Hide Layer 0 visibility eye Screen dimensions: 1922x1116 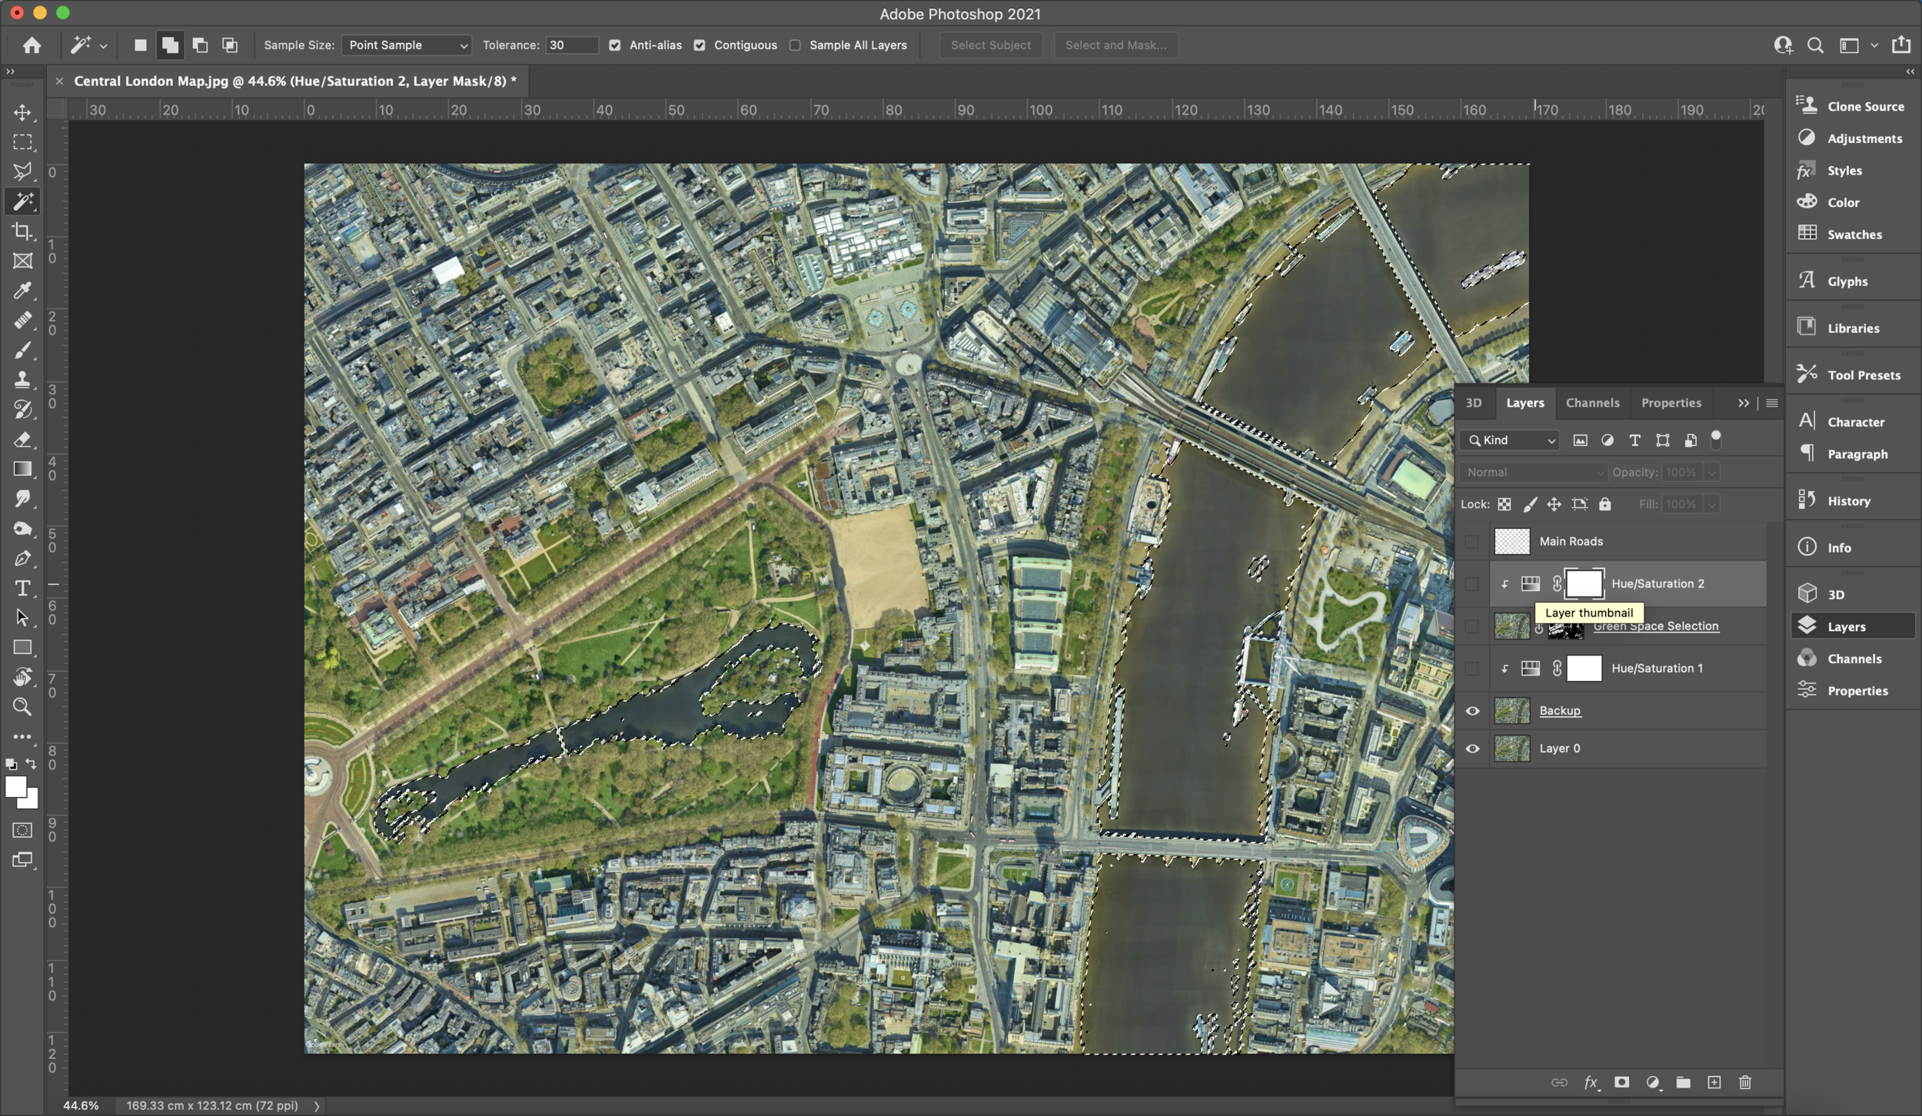pos(1472,749)
